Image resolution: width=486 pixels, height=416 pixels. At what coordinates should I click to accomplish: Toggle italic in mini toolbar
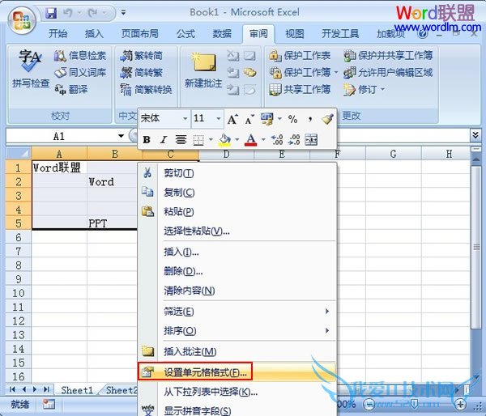164,140
